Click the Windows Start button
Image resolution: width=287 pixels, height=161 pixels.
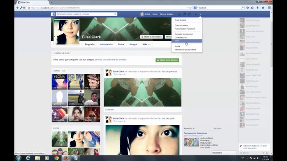pyautogui.click(x=18, y=158)
